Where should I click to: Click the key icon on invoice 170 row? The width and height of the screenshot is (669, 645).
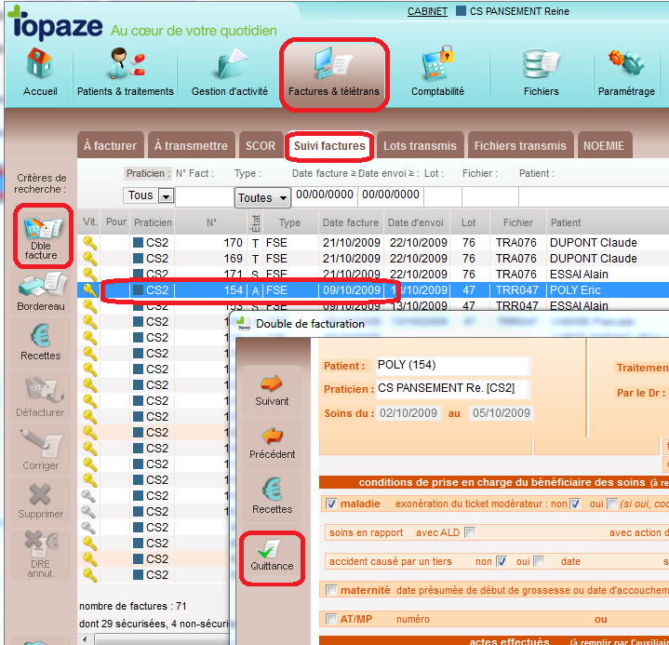point(89,243)
